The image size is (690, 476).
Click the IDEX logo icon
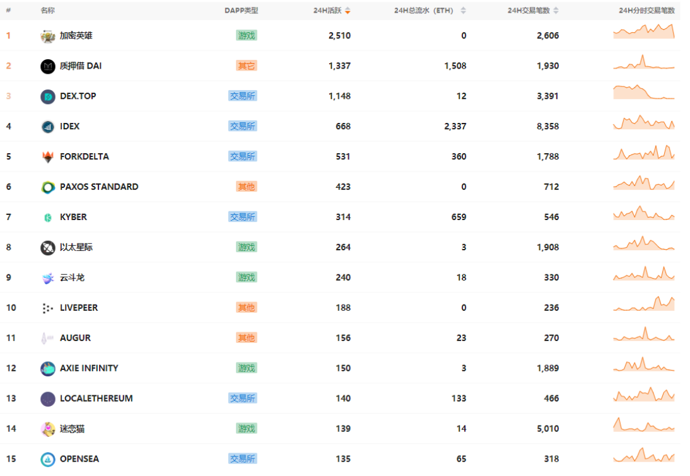[x=47, y=127]
